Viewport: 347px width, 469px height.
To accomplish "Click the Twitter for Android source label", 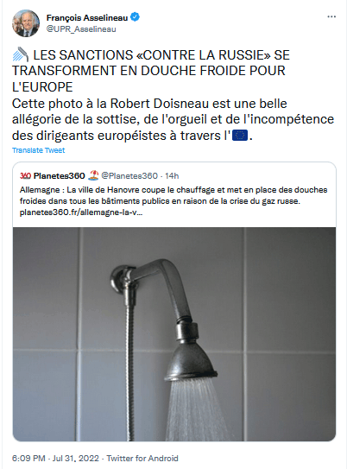I will click(x=142, y=459).
